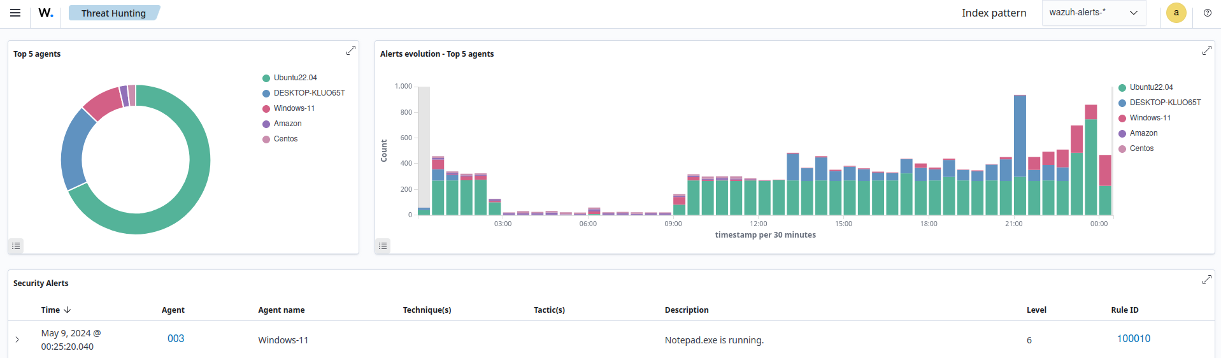Toggle Windows-11 series in bar chart legend

(1150, 118)
